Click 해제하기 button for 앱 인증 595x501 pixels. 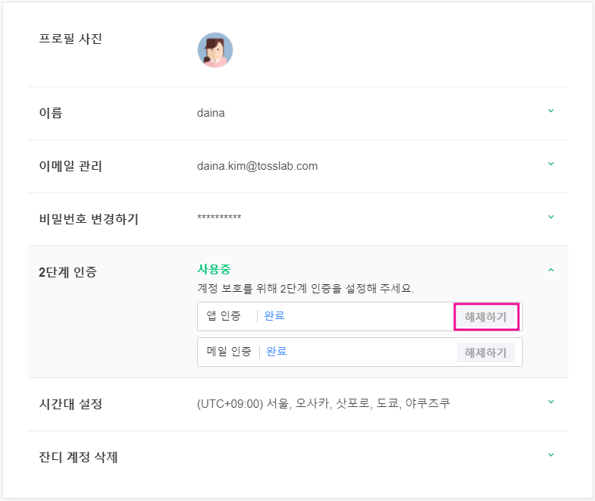coord(486,317)
